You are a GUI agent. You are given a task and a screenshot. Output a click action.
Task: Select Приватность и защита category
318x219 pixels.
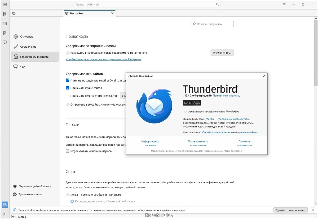[35, 57]
